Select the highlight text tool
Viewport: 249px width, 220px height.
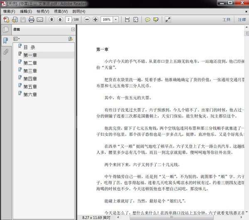(x=156, y=20)
